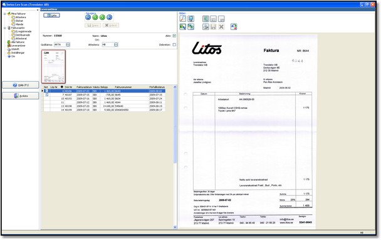Click the magnifier zoom icon in Bilden toolbar
The height and width of the screenshot is (240, 381).
[183, 18]
